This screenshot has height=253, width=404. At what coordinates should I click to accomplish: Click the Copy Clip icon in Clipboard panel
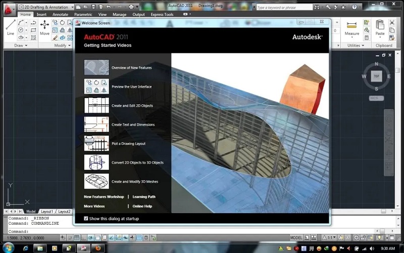[392, 30]
